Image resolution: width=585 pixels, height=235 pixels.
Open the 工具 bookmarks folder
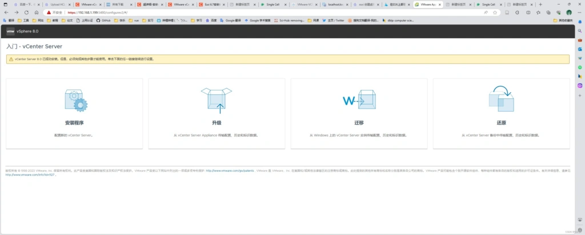pos(23,20)
